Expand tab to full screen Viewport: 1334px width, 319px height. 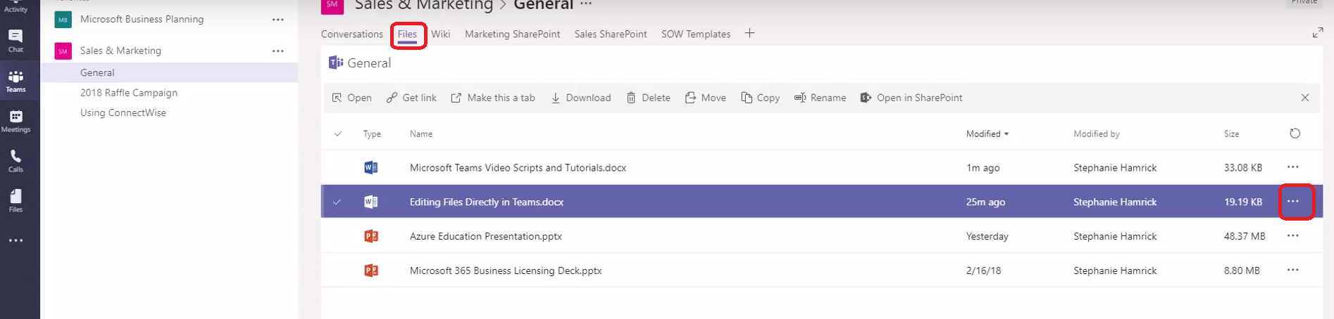click(1317, 33)
